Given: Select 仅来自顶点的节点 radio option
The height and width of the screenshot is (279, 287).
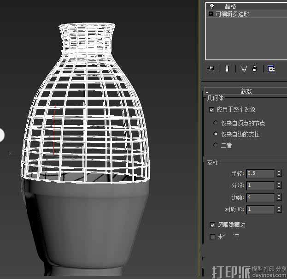Looking at the screenshot, I should pyautogui.click(x=216, y=123).
